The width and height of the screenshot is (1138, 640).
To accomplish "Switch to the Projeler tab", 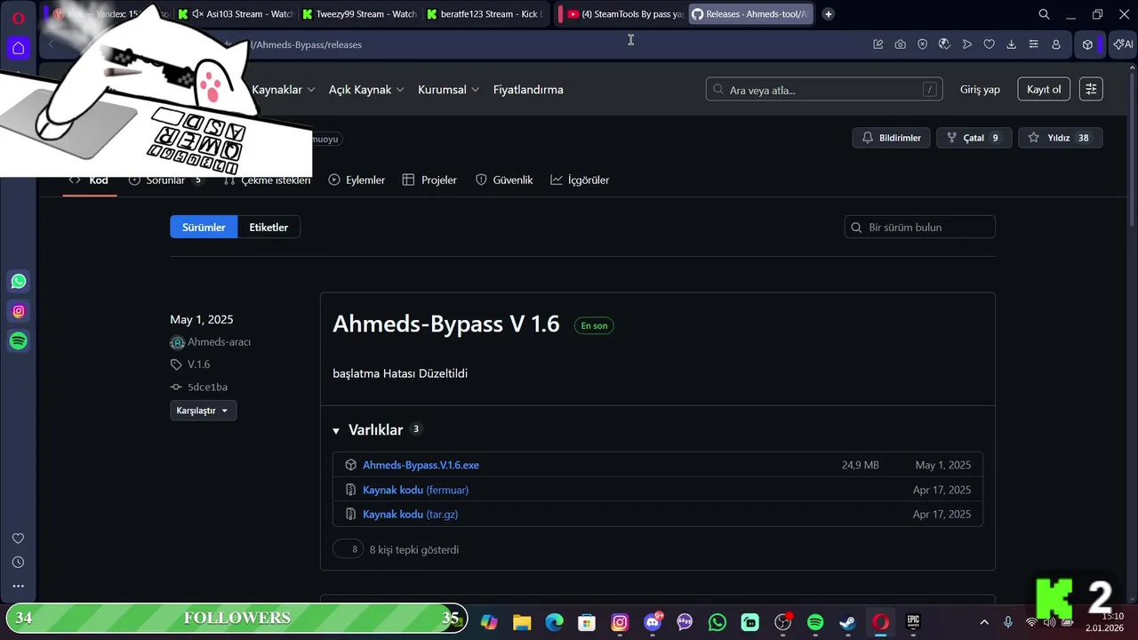I will coord(429,180).
